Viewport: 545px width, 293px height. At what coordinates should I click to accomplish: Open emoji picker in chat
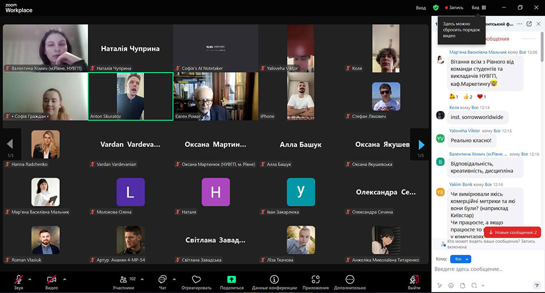click(451, 285)
